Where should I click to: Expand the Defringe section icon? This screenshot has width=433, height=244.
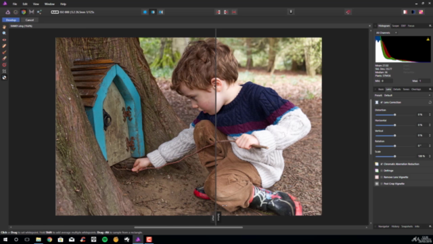tap(377, 171)
